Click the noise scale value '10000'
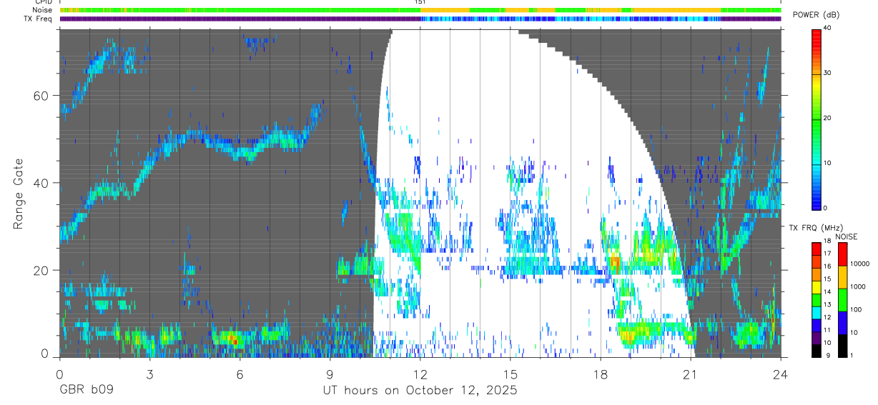 (x=860, y=264)
